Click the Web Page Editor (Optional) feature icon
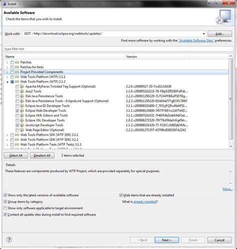237x249 pixels. 22,130
